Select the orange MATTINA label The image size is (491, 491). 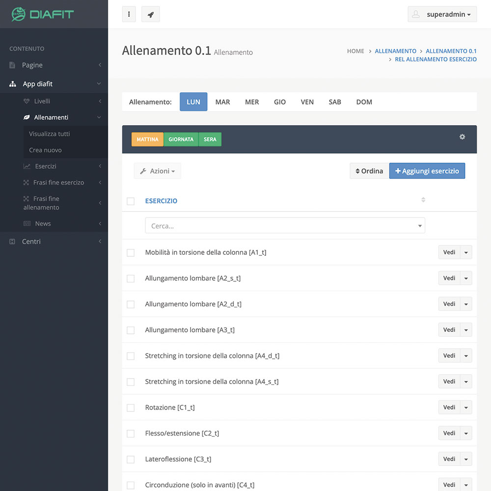[147, 139]
